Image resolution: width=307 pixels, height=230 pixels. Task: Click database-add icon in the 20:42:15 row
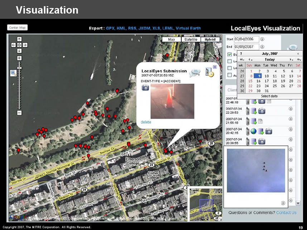coord(260,131)
